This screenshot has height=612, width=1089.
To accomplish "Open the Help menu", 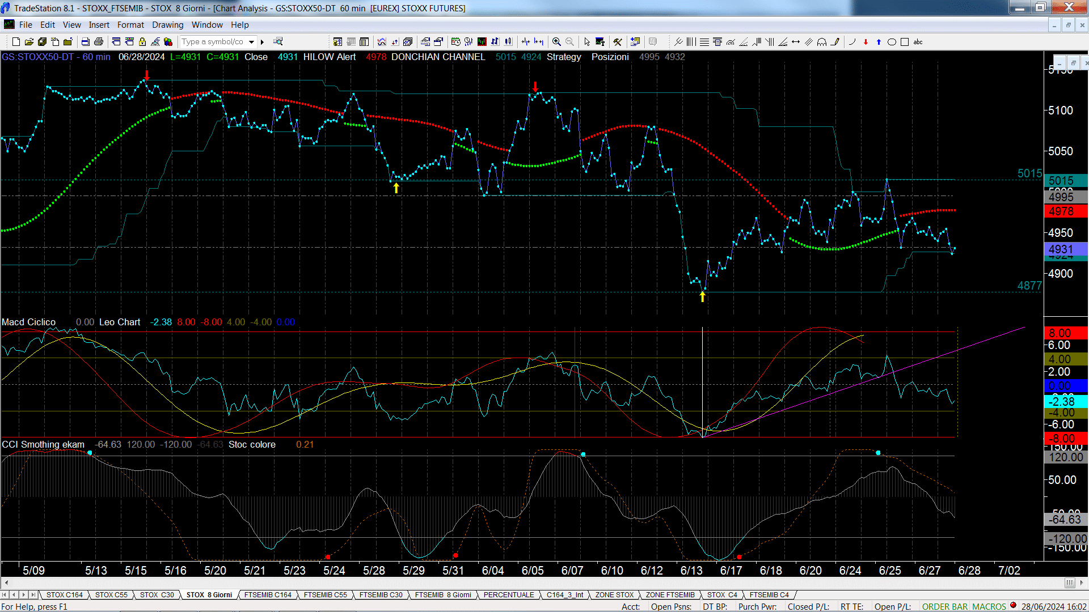I will (239, 25).
